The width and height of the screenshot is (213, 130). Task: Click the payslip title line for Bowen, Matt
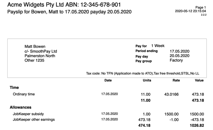69,12
